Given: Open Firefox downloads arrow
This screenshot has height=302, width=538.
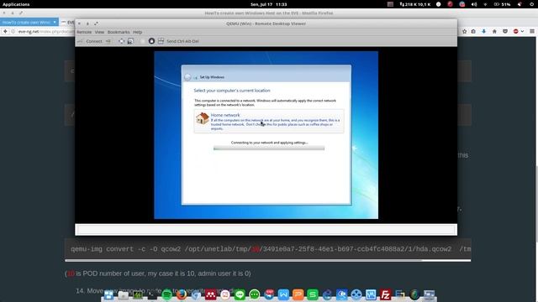Looking at the screenshot, I should [x=484, y=32].
